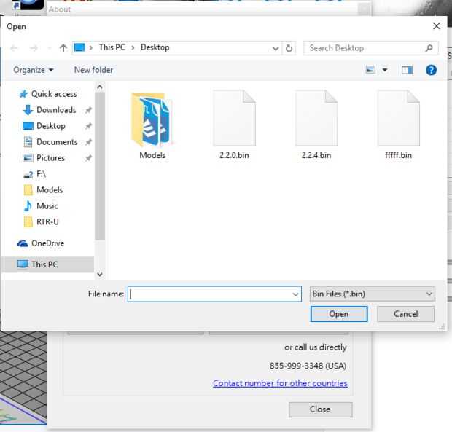Open the recent locations dropdown arrow
This screenshot has width=452, height=432.
(50, 48)
